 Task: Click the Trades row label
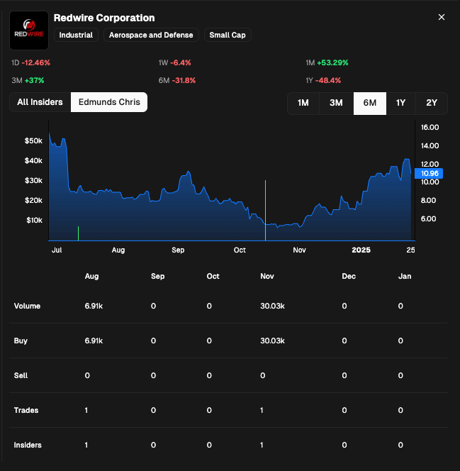tap(26, 410)
